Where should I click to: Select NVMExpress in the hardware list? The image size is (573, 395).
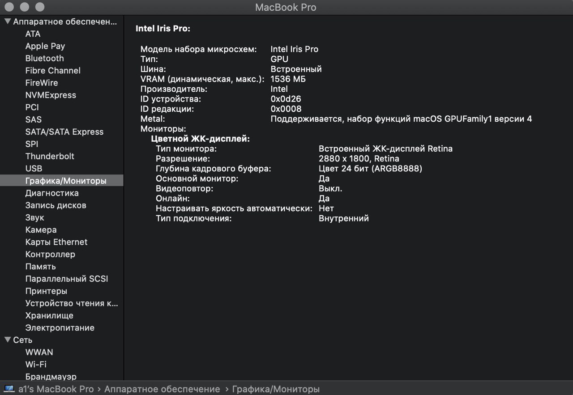click(51, 95)
